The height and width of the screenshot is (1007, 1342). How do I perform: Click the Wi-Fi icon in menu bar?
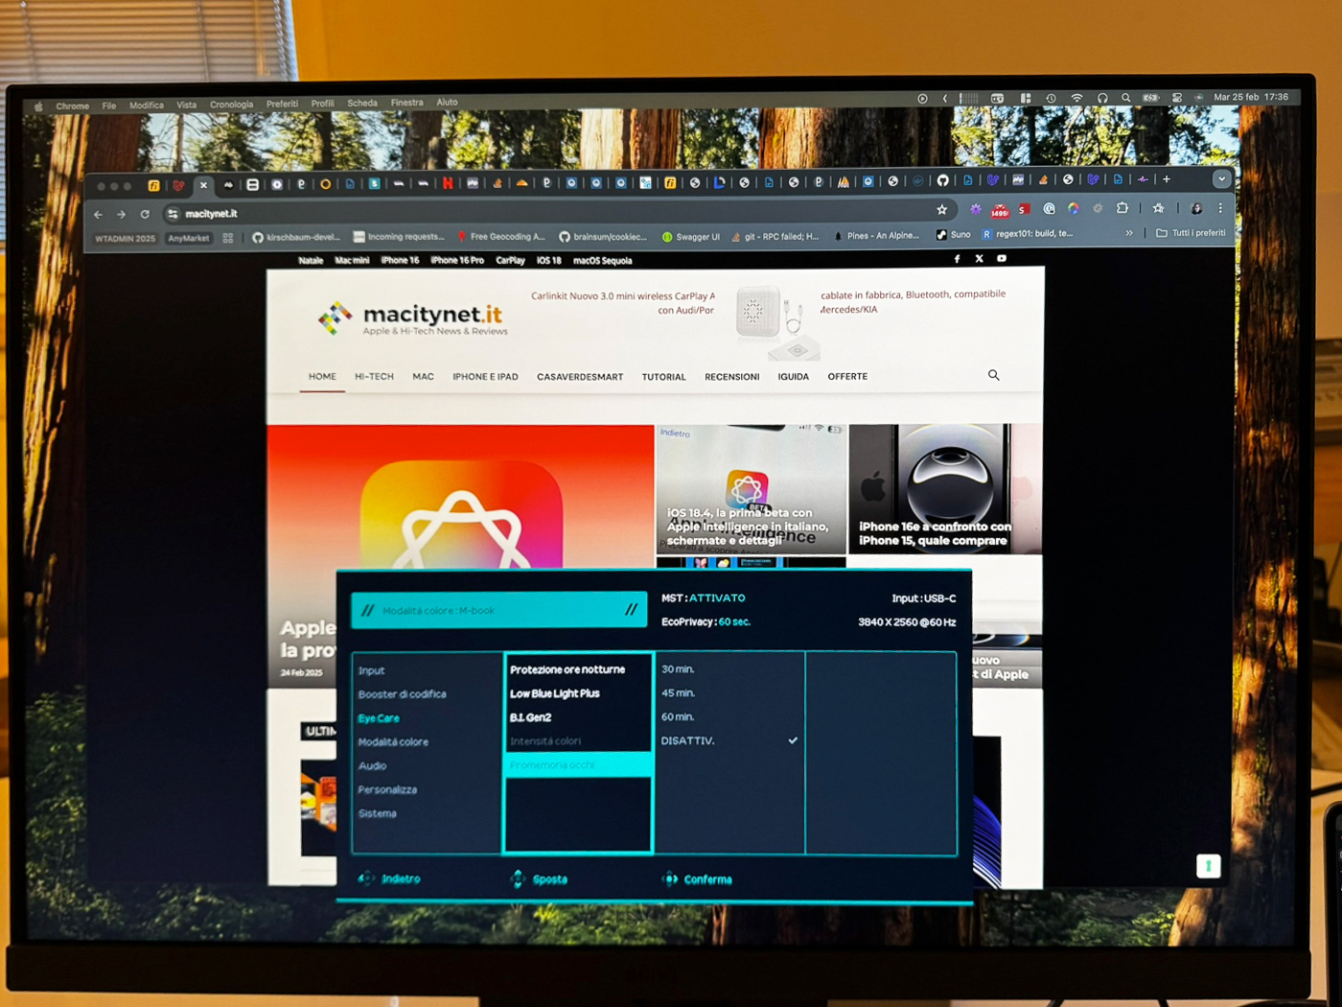click(x=1076, y=98)
